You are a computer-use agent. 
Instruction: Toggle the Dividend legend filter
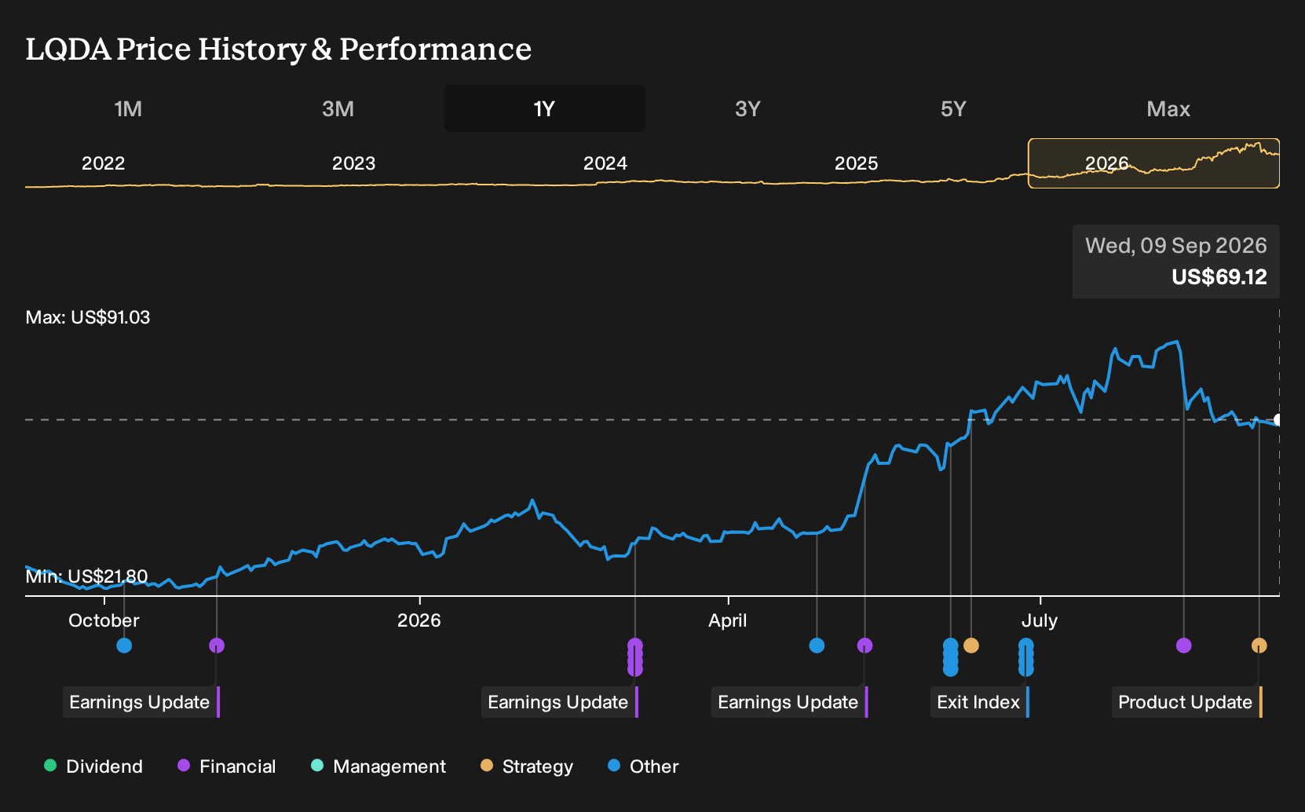pos(93,766)
